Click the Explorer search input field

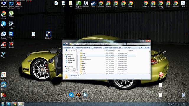click(x=138, y=44)
